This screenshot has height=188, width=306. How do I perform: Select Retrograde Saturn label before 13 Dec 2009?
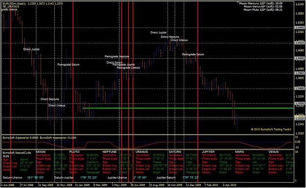click(x=193, y=54)
